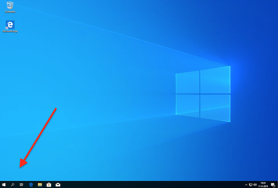Screen dimensions: 278x188
Task: Open the Prullenbak recycle bin desktop icon
Action: tap(10, 5)
